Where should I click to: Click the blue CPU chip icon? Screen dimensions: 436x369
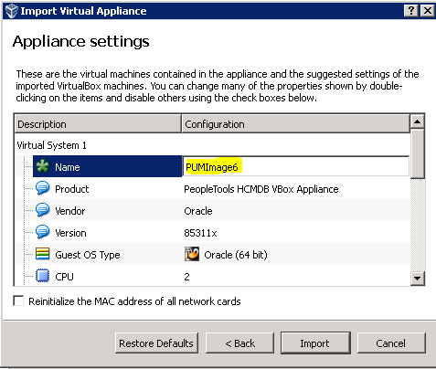[42, 276]
